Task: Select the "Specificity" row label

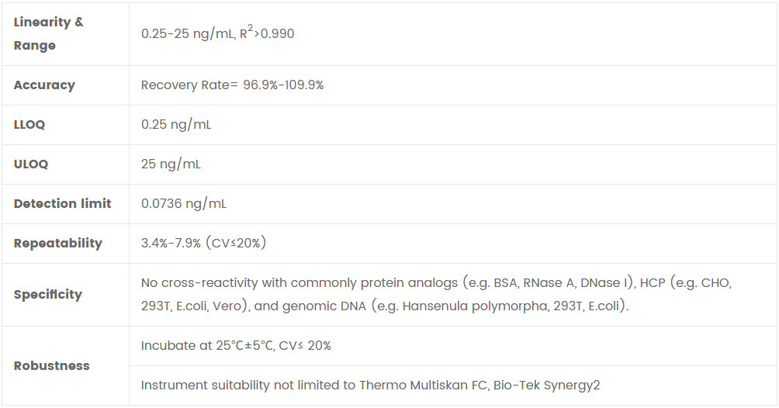Action: [x=47, y=295]
